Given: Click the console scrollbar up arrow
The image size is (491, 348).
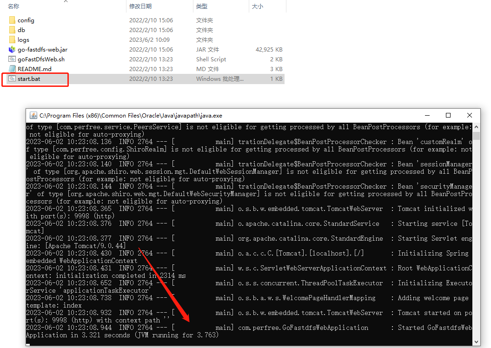Looking at the screenshot, I should (x=476, y=127).
